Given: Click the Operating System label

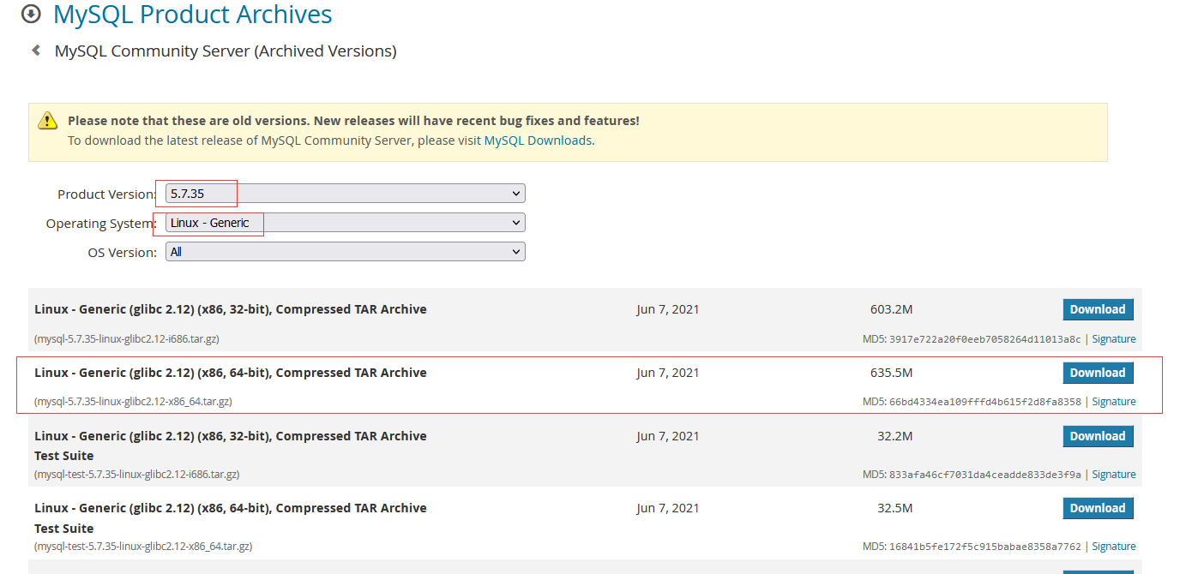Looking at the screenshot, I should 101,224.
